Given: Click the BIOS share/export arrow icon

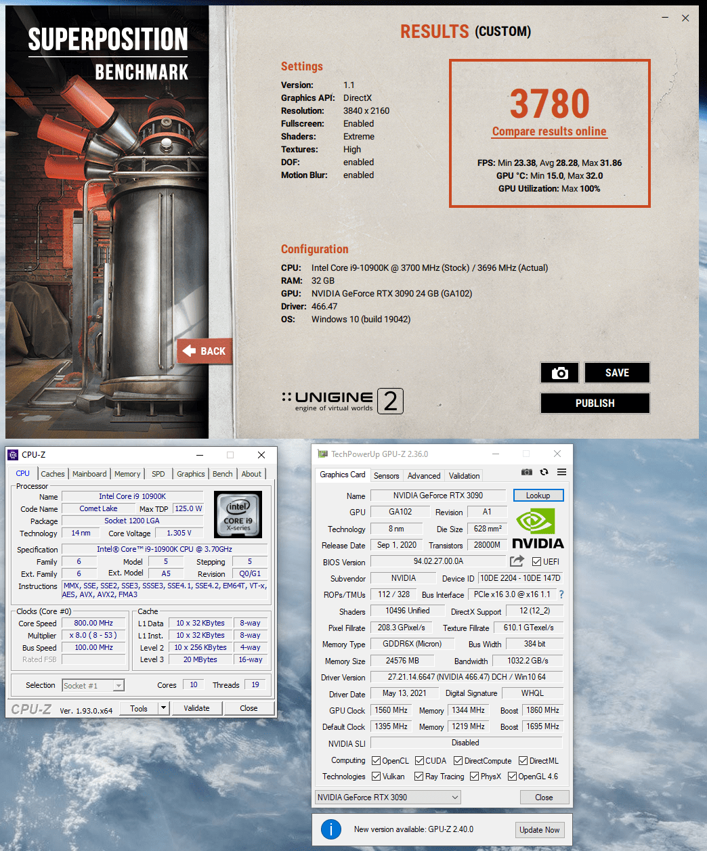Looking at the screenshot, I should [517, 561].
